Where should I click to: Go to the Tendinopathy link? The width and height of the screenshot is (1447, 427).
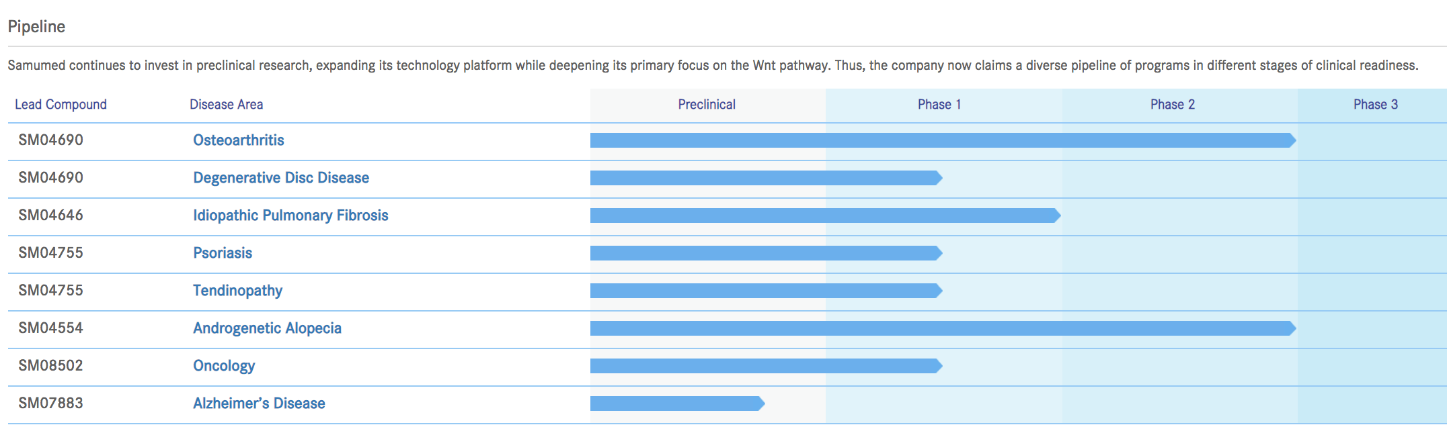tap(237, 291)
